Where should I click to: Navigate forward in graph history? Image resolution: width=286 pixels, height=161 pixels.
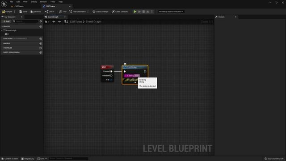[59, 22]
